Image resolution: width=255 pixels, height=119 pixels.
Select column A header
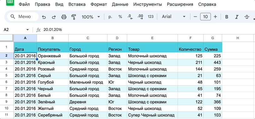(25, 38)
